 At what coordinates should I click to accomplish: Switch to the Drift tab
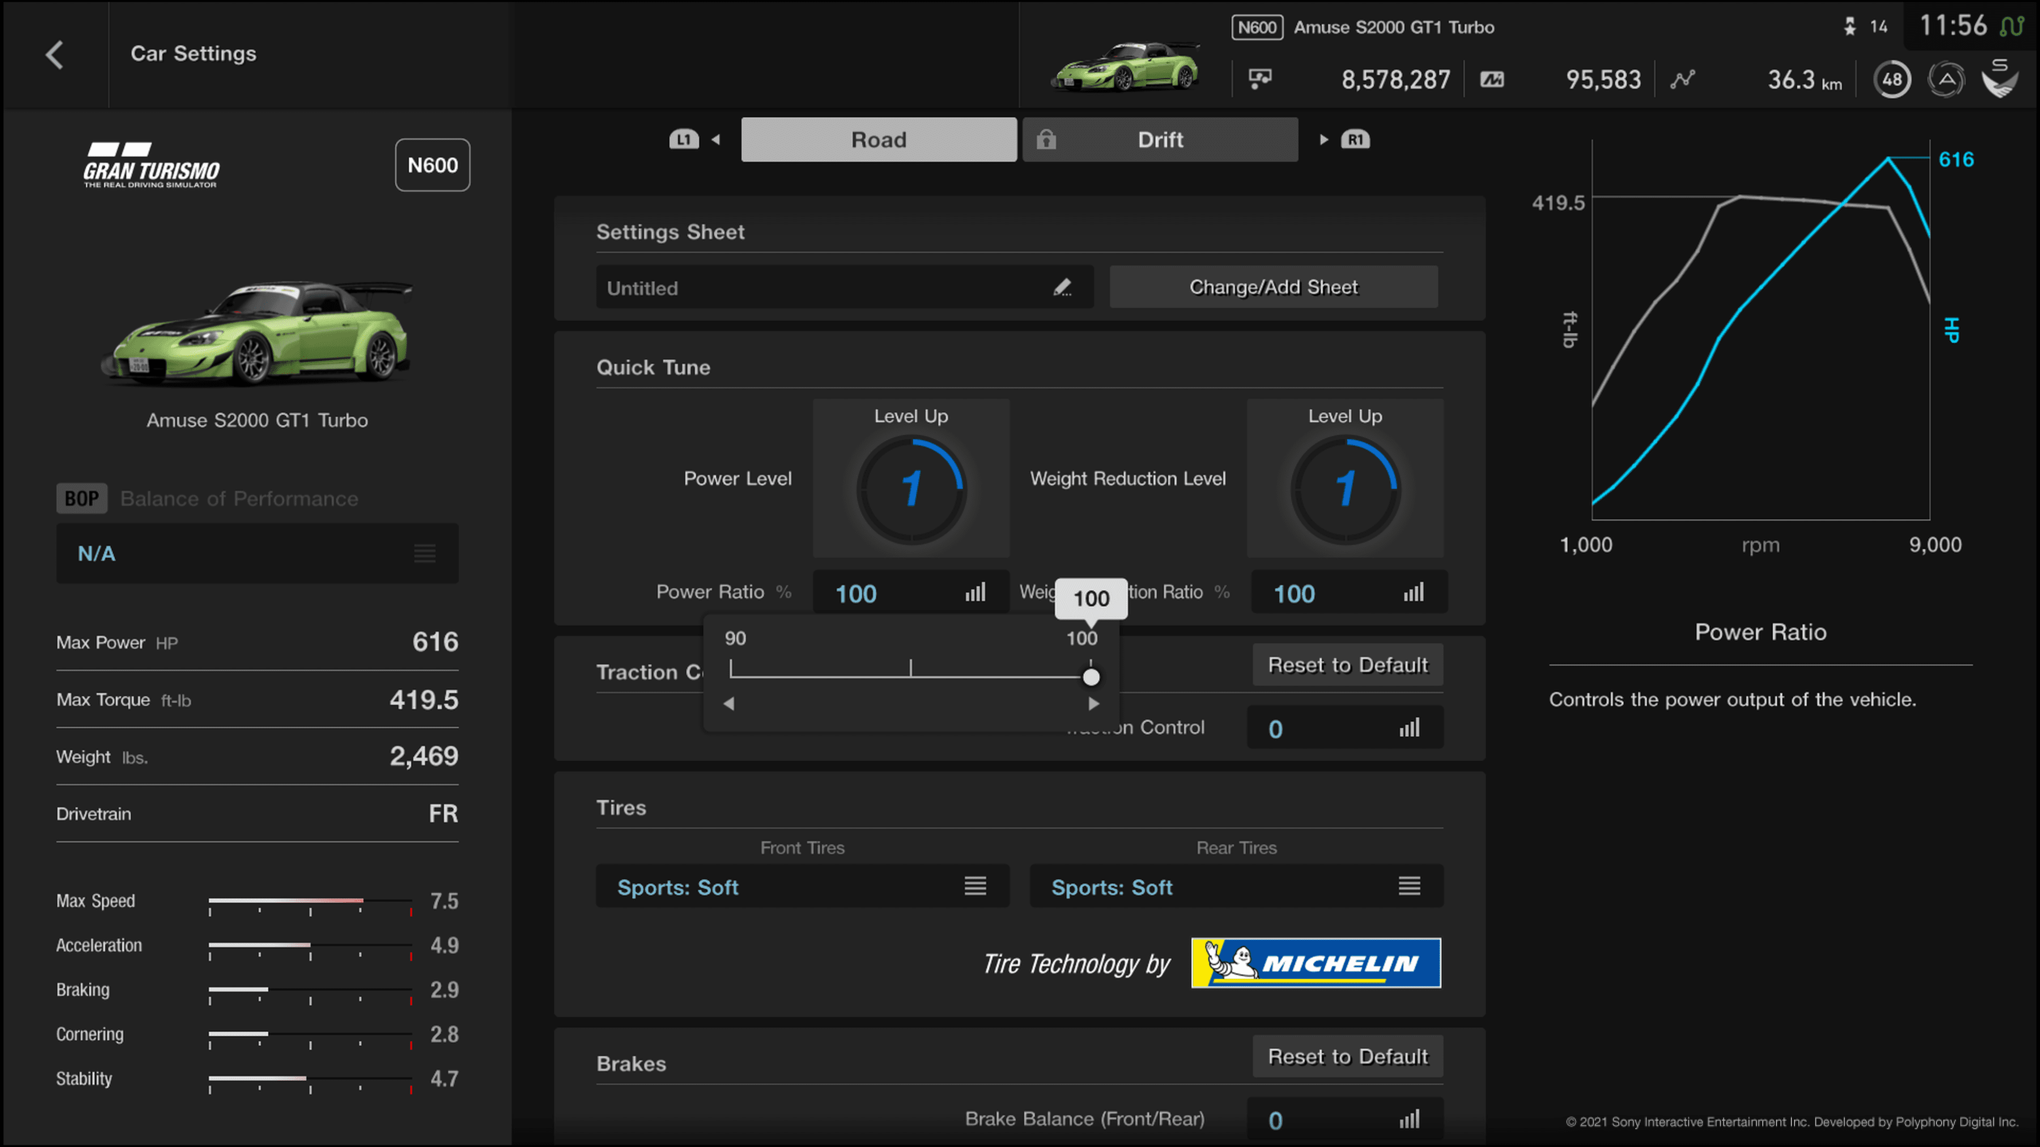click(1160, 139)
